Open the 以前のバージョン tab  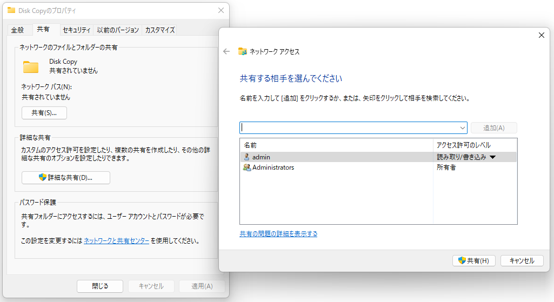click(x=118, y=30)
